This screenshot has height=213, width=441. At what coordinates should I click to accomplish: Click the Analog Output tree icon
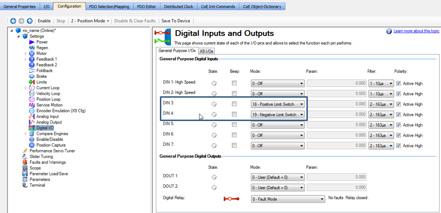point(31,122)
